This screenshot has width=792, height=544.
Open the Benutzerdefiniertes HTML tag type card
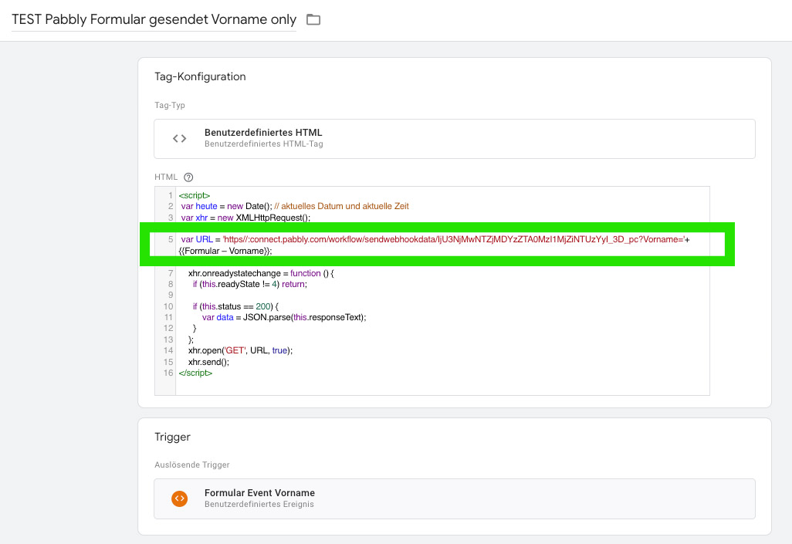coord(455,139)
